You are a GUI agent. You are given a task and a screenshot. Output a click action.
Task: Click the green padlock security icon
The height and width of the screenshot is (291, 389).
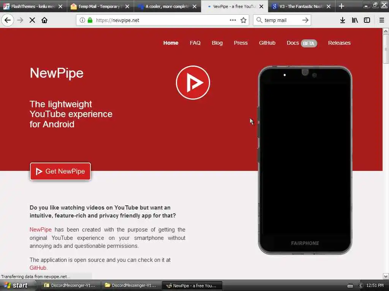point(90,20)
